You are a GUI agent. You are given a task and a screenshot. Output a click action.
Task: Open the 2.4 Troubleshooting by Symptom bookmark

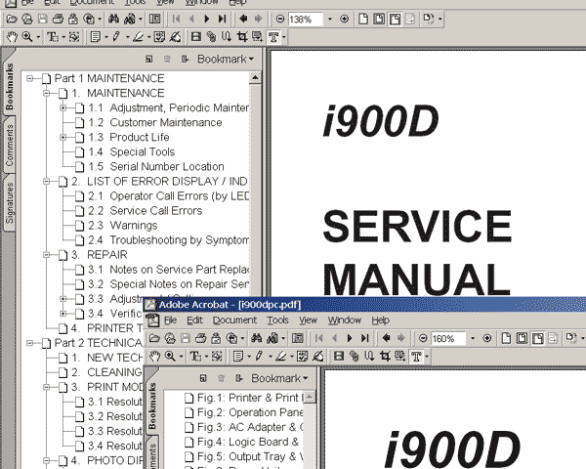click(168, 240)
